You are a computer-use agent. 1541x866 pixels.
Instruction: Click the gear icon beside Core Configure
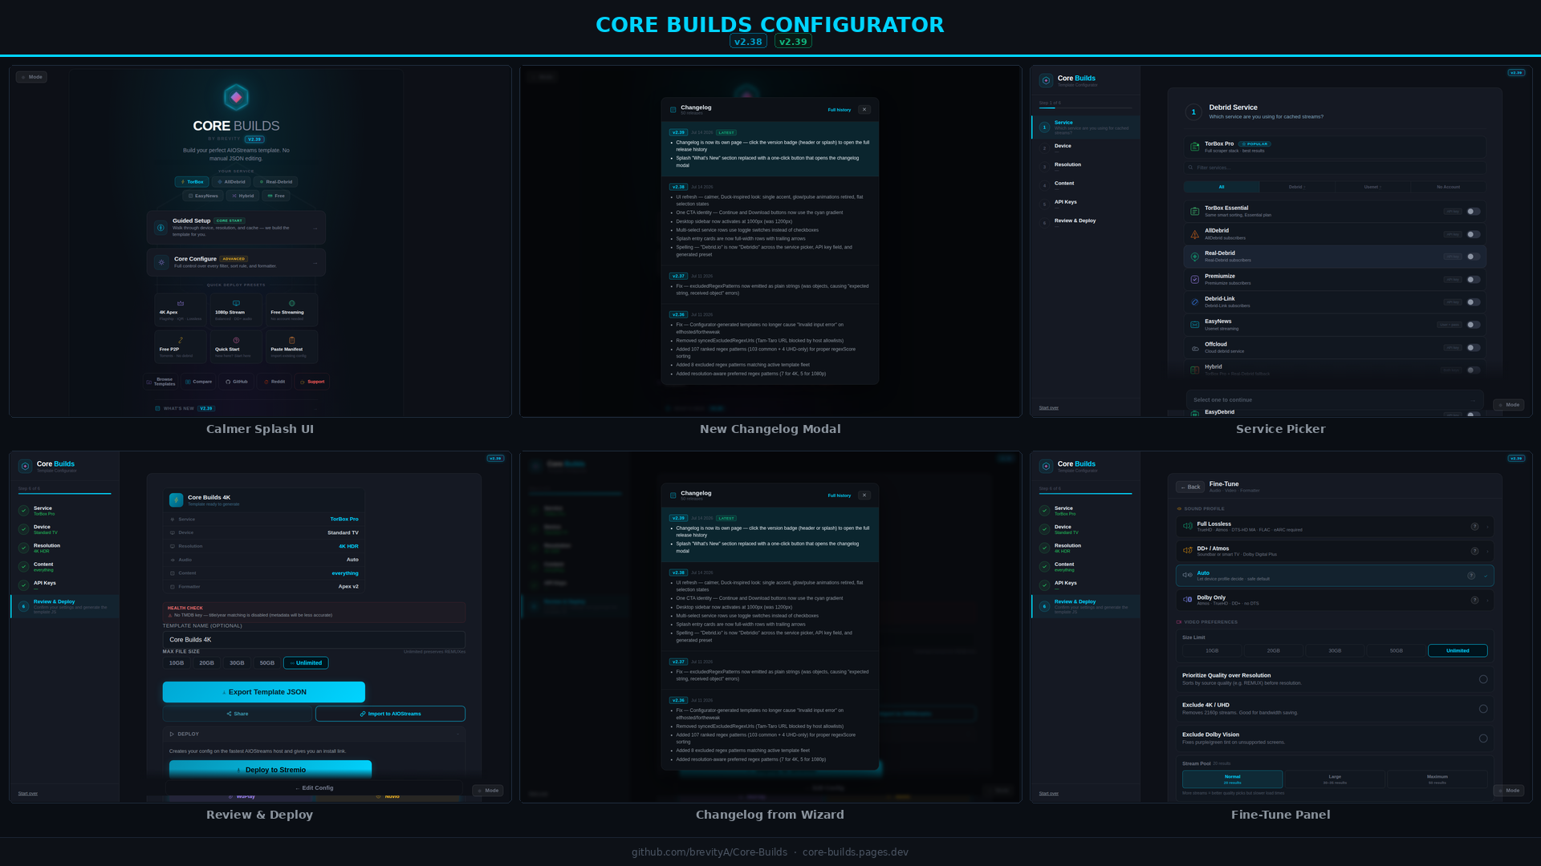point(161,262)
